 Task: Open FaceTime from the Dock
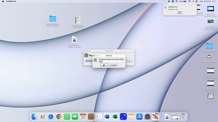click(75, 117)
